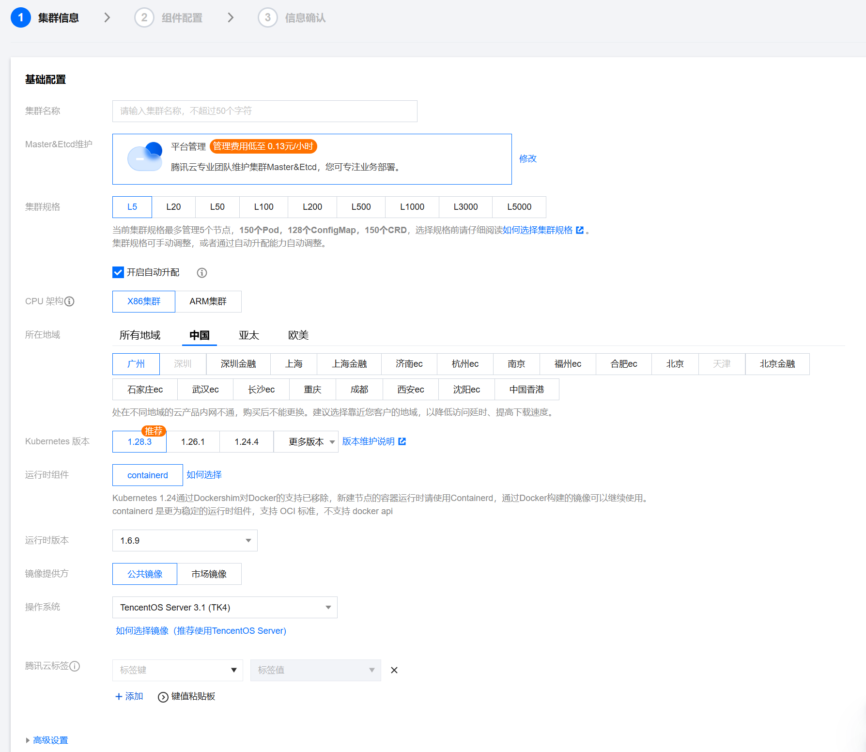
Task: Select 上海金融 region
Action: [x=349, y=364]
